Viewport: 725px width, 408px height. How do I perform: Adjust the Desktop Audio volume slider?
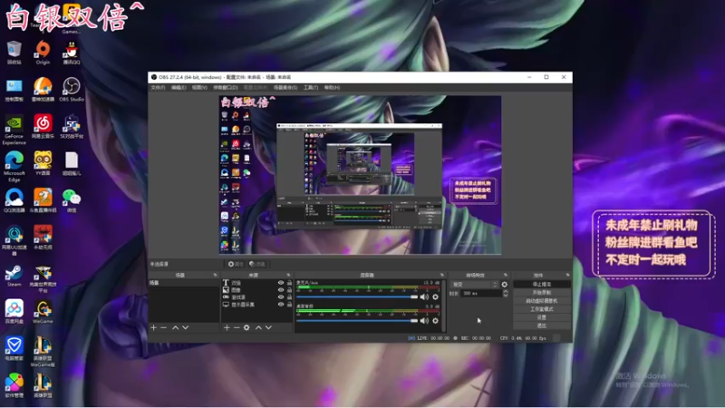pos(357,321)
